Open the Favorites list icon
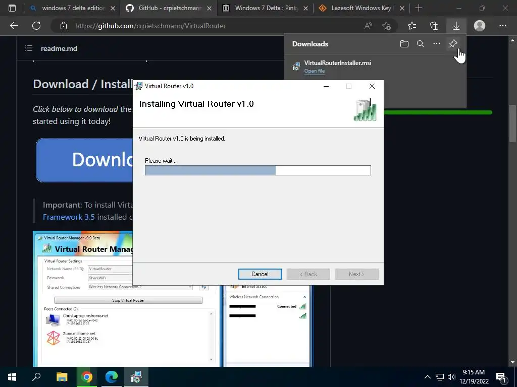The image size is (517, 387). 412,26
